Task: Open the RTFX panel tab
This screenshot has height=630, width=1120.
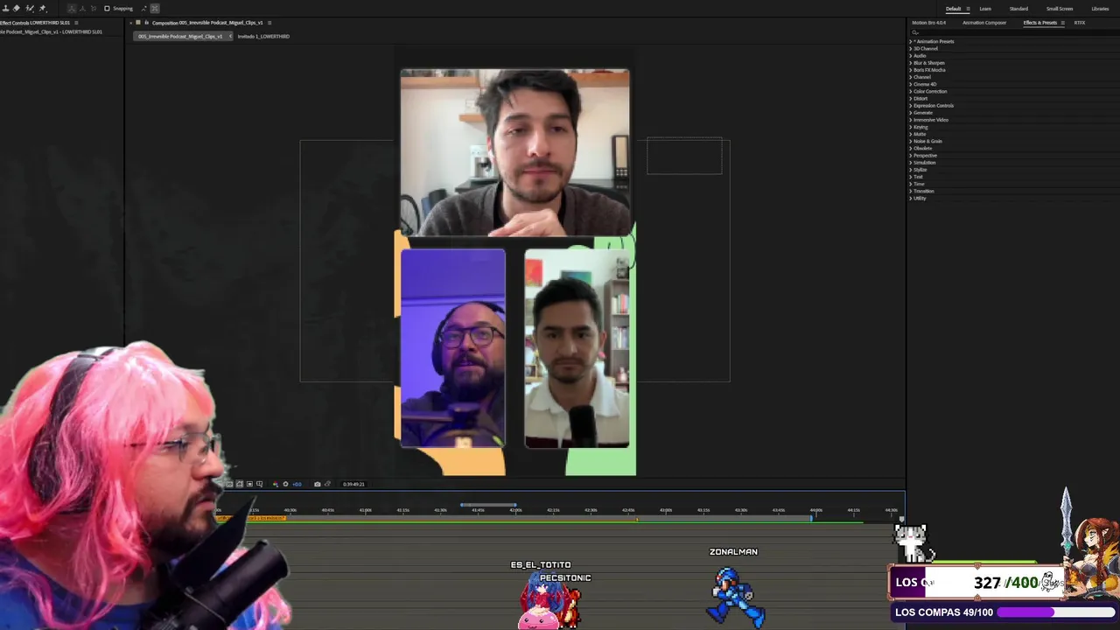Action: [x=1080, y=23]
